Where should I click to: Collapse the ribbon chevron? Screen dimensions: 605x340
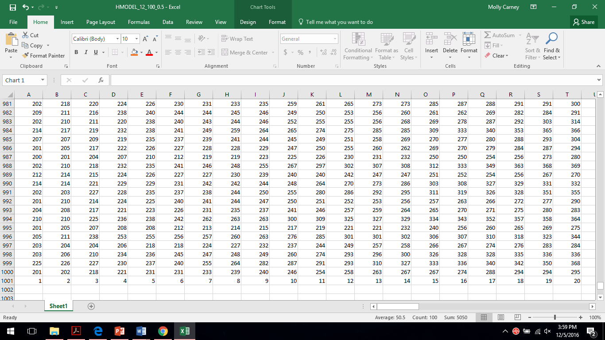599,66
